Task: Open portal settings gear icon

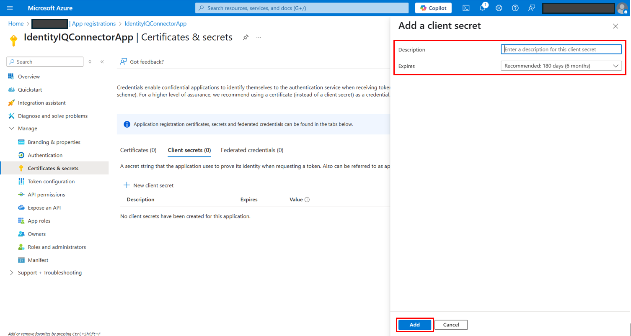Action: click(499, 8)
